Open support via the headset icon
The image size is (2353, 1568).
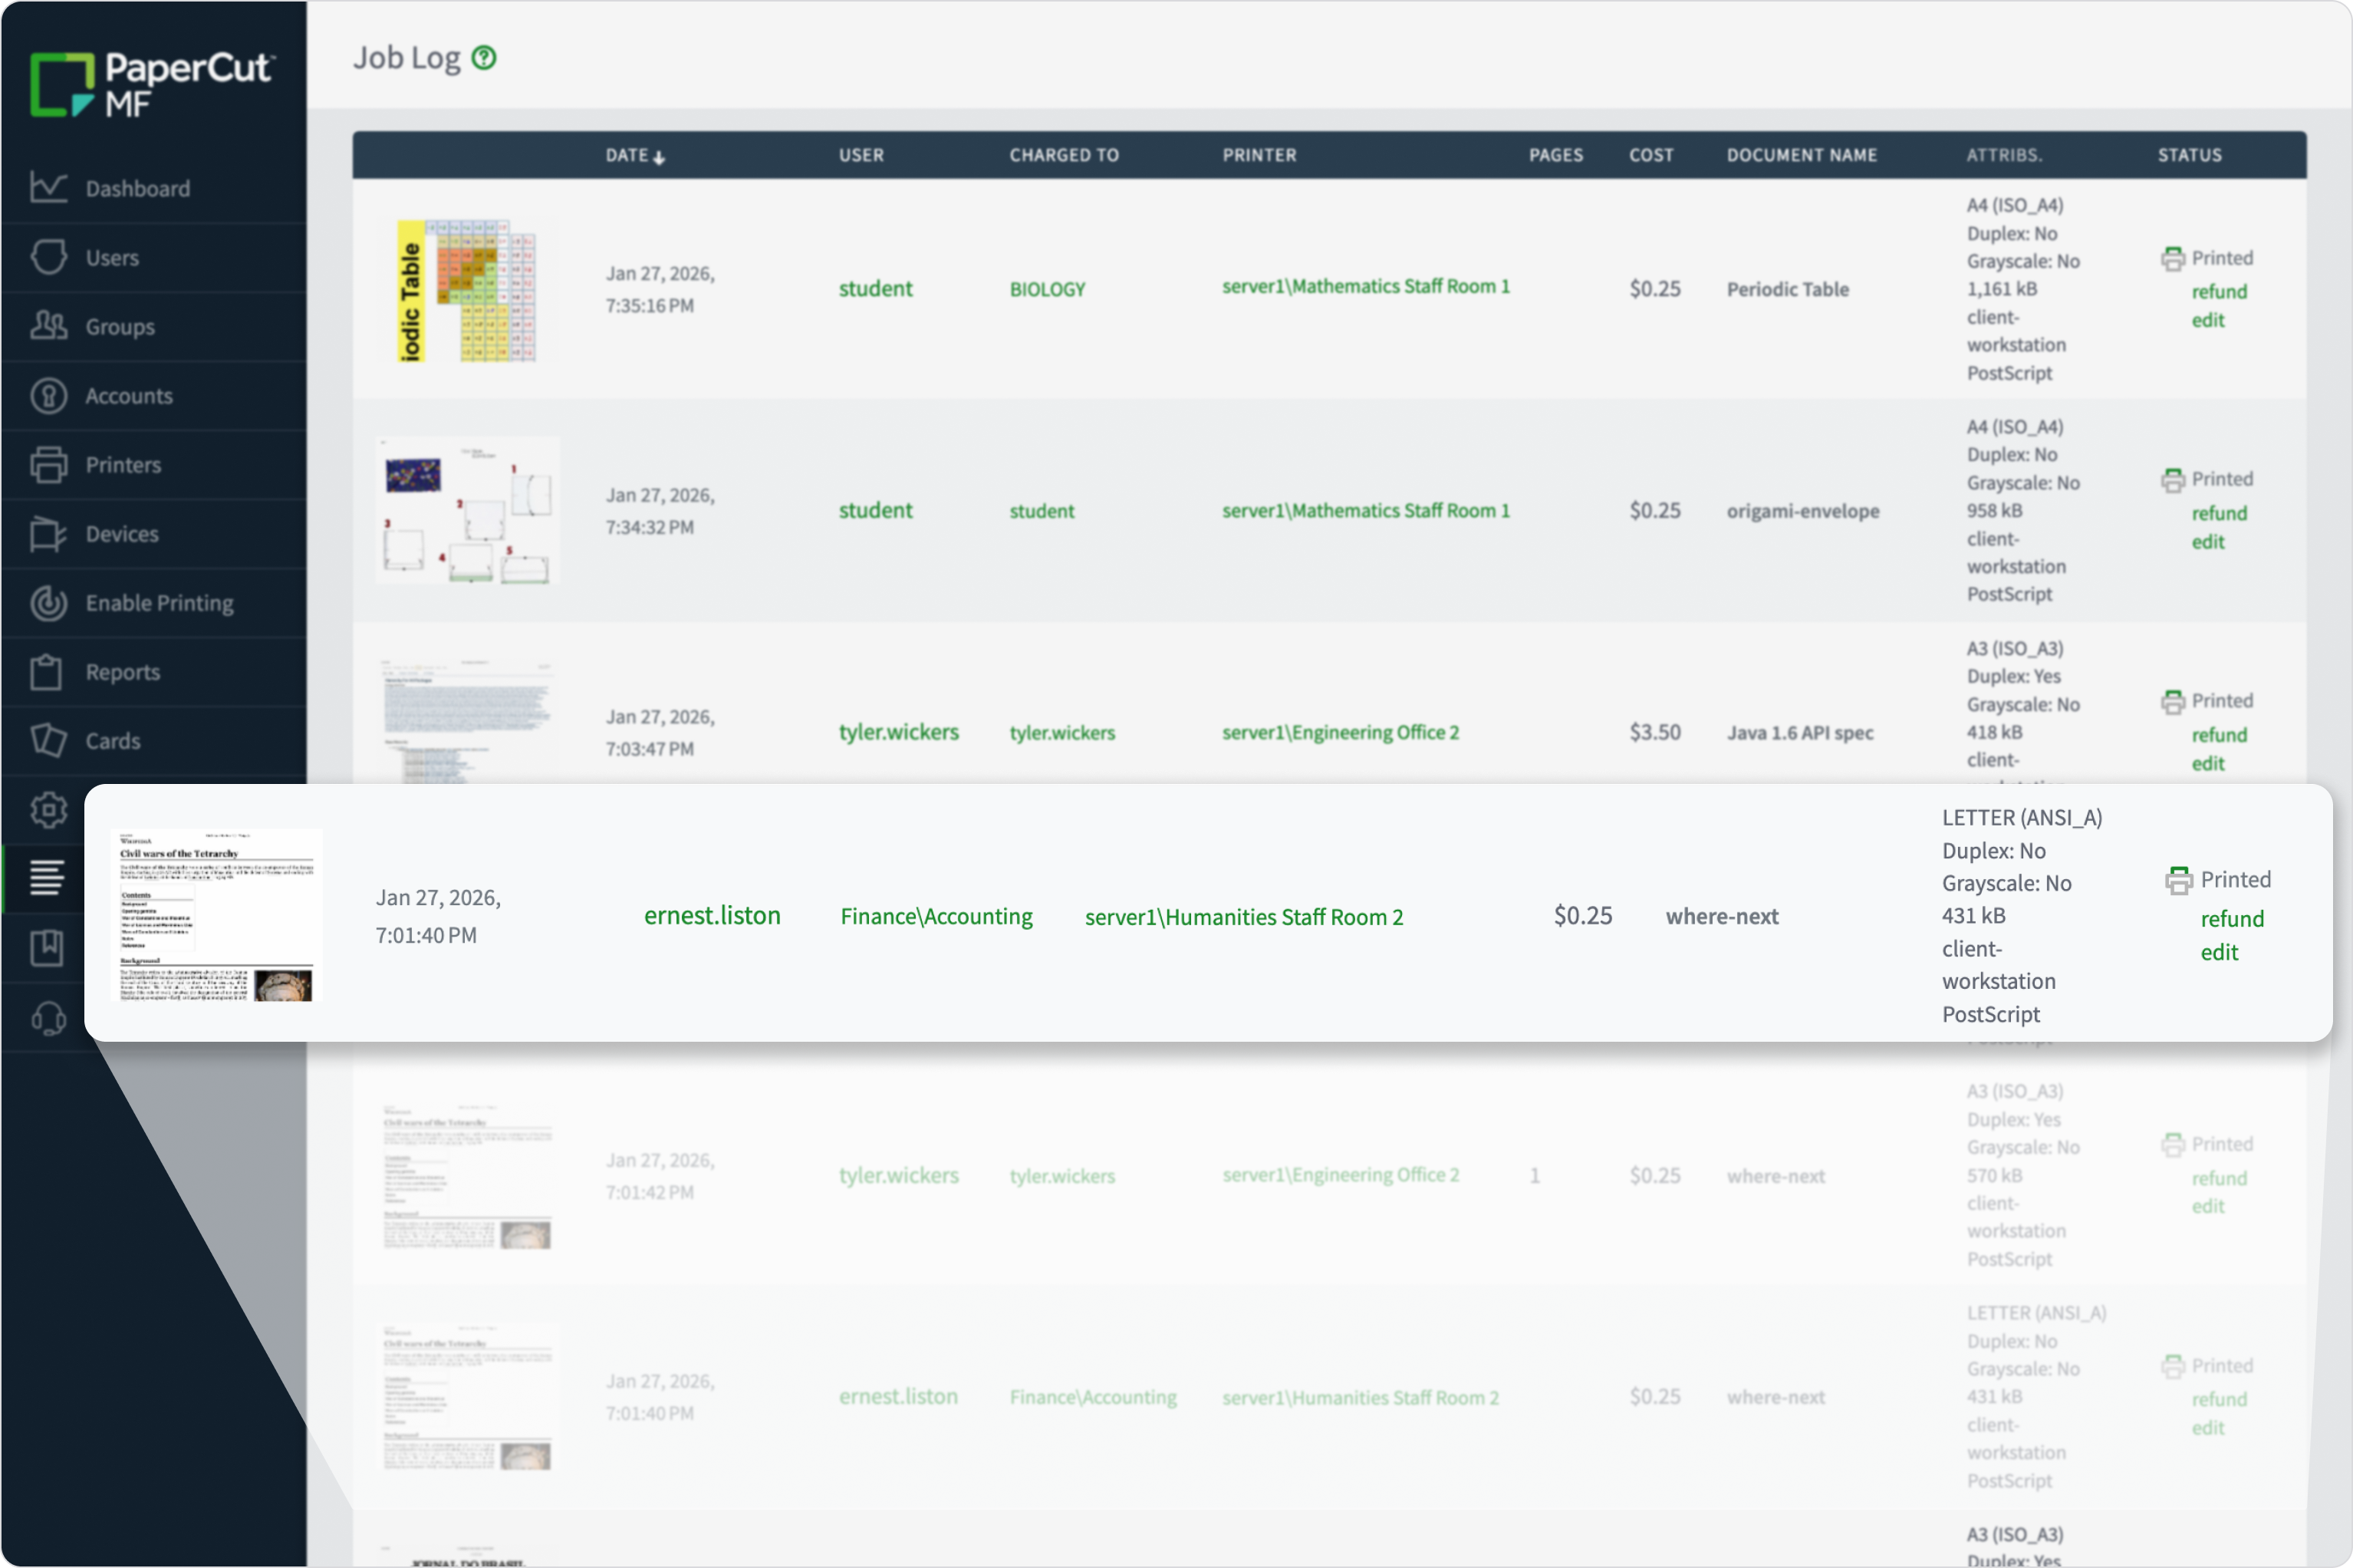click(47, 1018)
